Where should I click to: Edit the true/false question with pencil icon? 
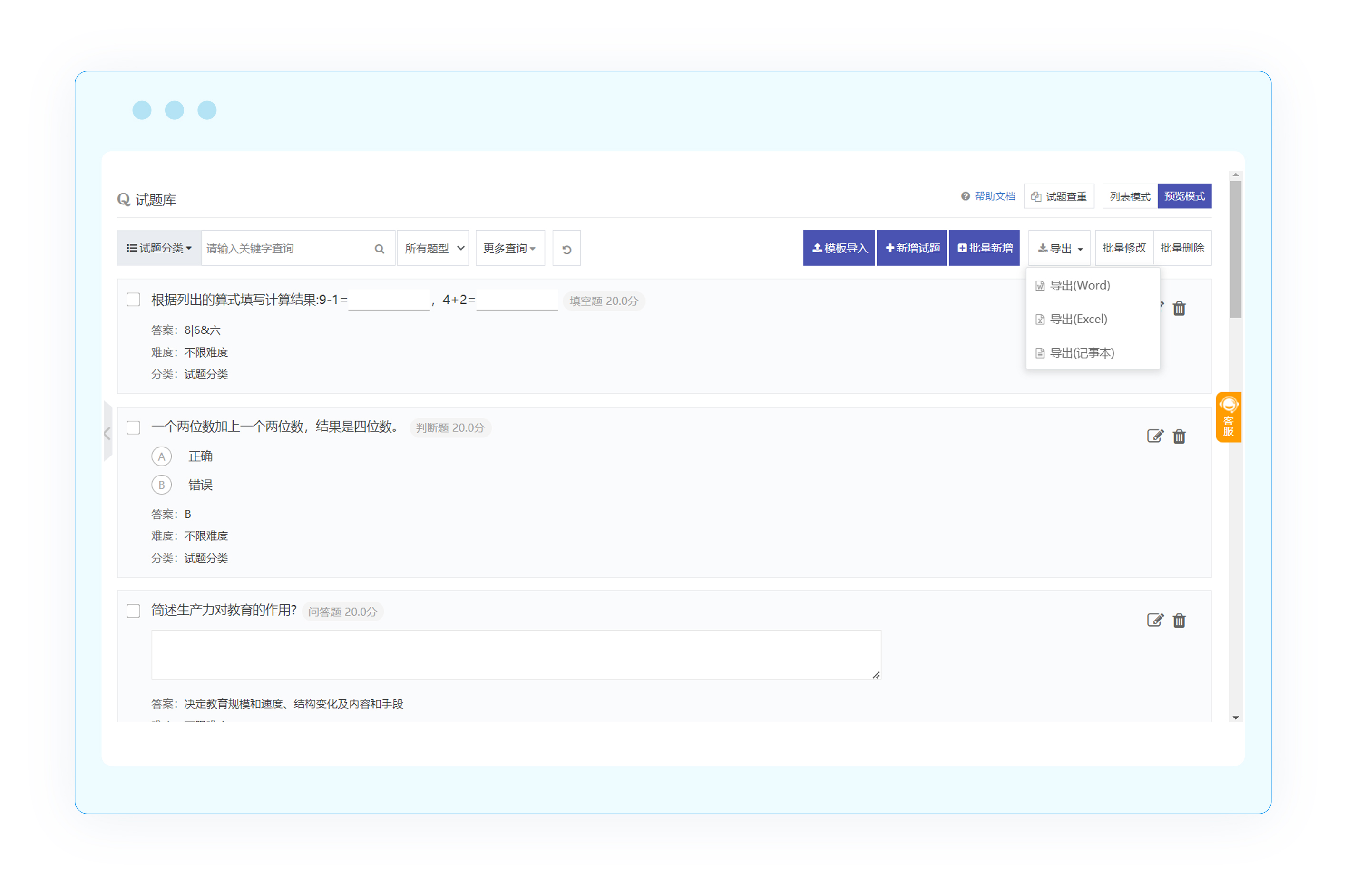(1154, 436)
